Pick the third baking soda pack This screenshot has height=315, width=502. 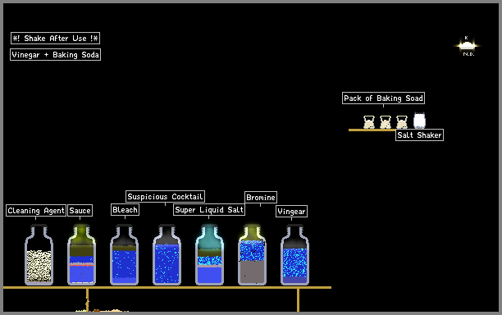(402, 122)
